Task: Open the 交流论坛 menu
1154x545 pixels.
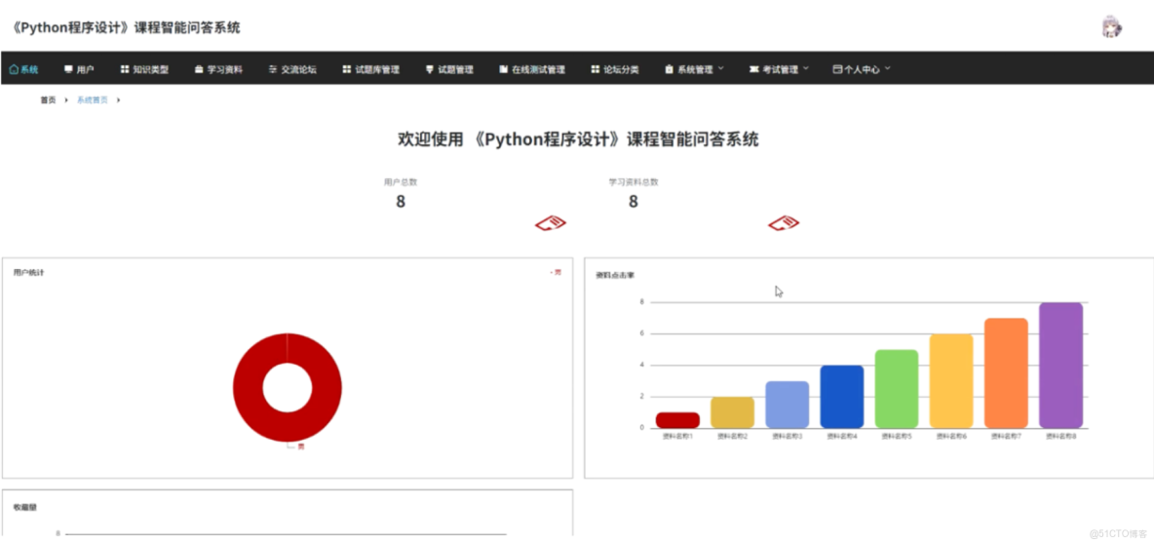Action: 293,70
